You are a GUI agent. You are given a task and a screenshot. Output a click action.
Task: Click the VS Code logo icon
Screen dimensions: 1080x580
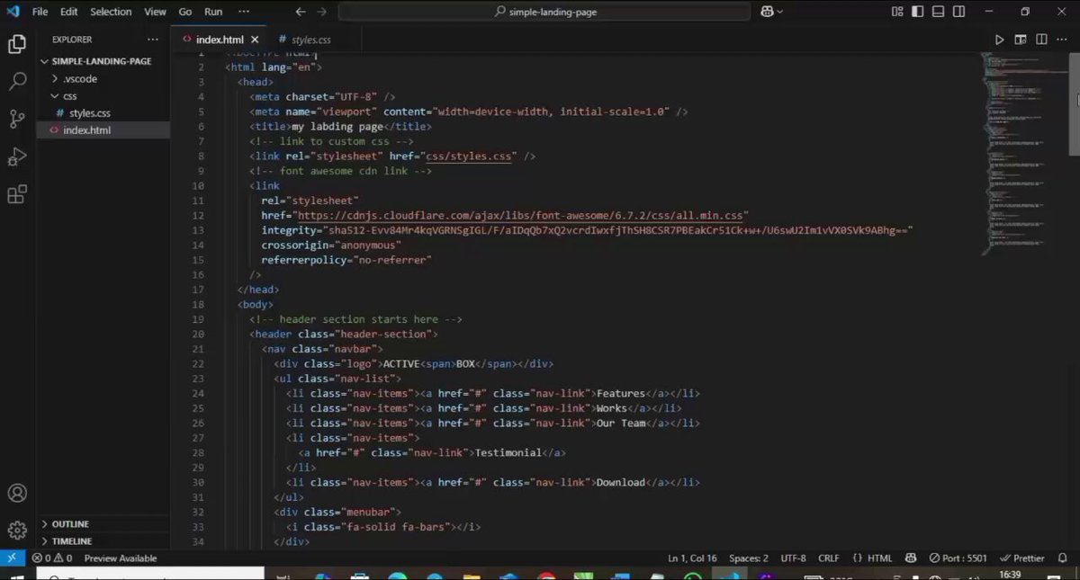(13, 12)
